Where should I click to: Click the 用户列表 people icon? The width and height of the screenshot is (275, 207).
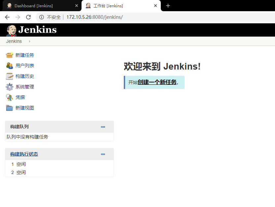tap(9, 66)
